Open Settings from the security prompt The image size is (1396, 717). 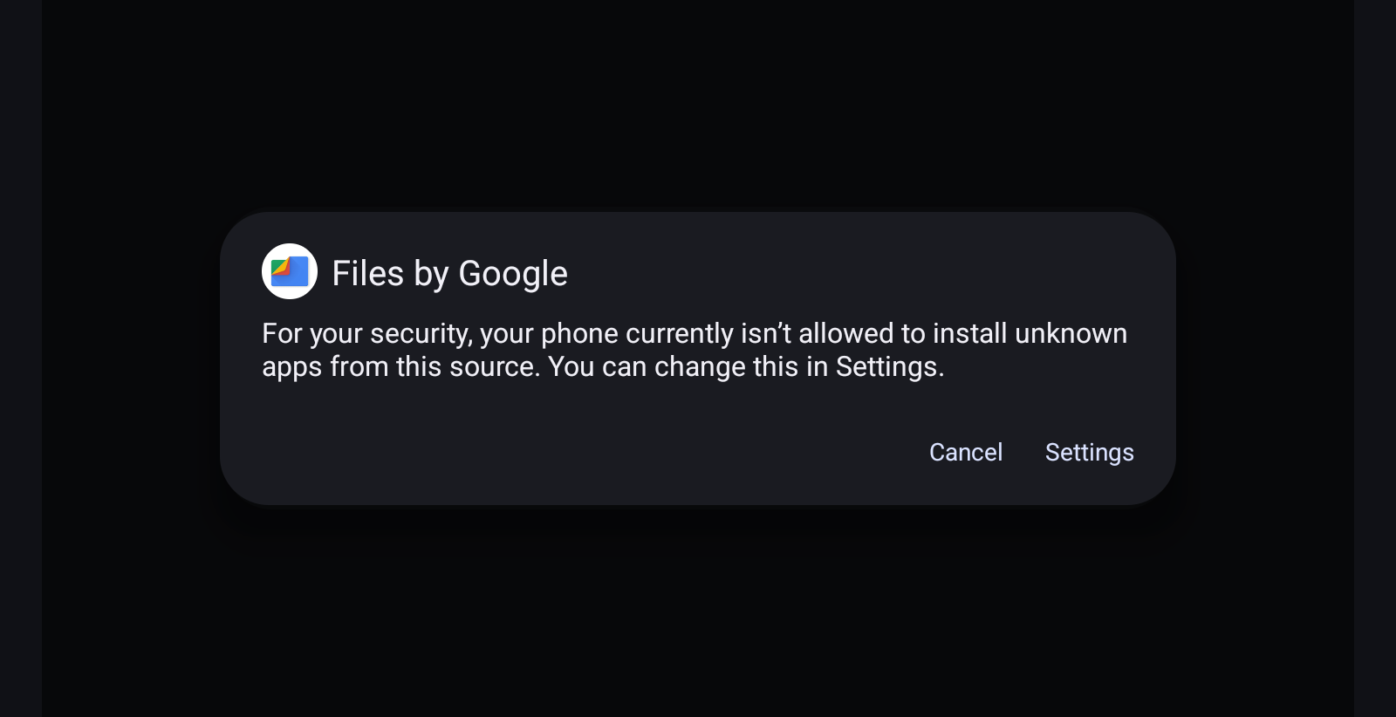click(1088, 452)
